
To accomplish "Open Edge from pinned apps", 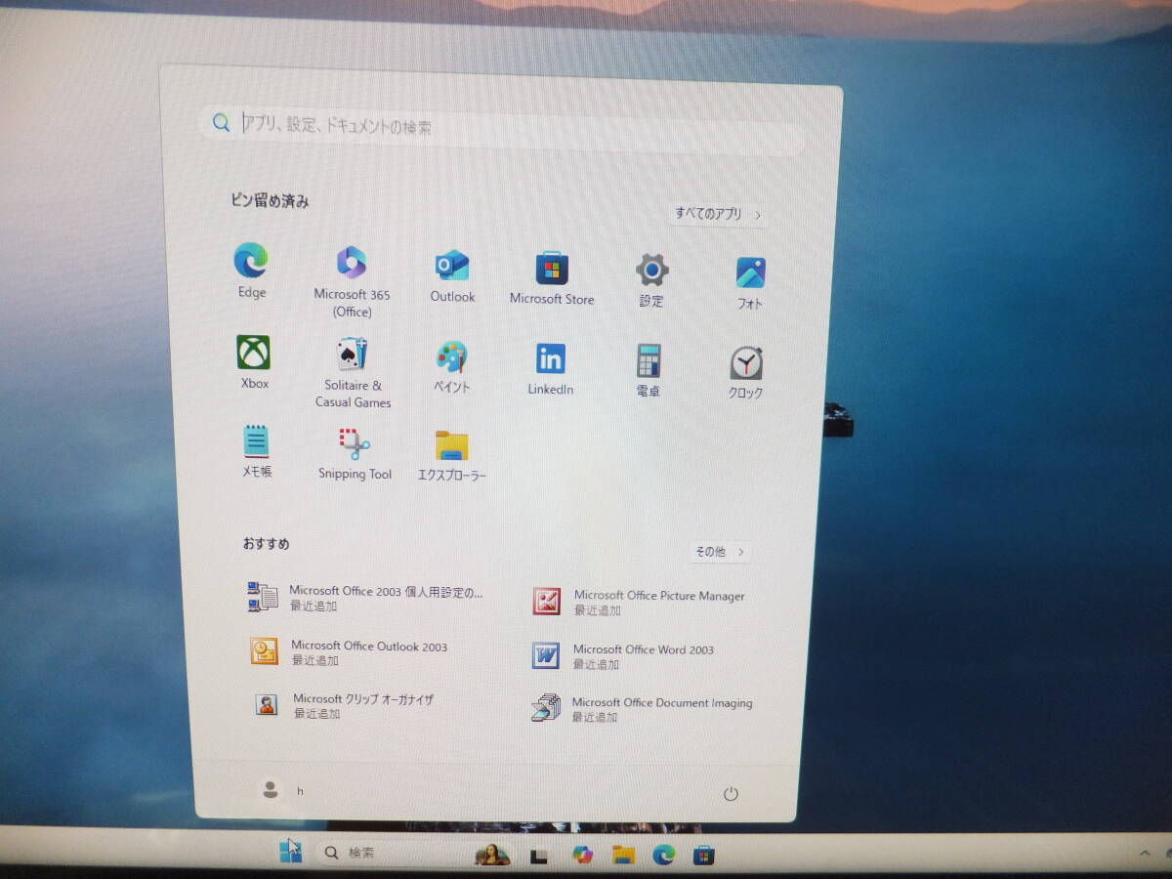I will coord(251,271).
